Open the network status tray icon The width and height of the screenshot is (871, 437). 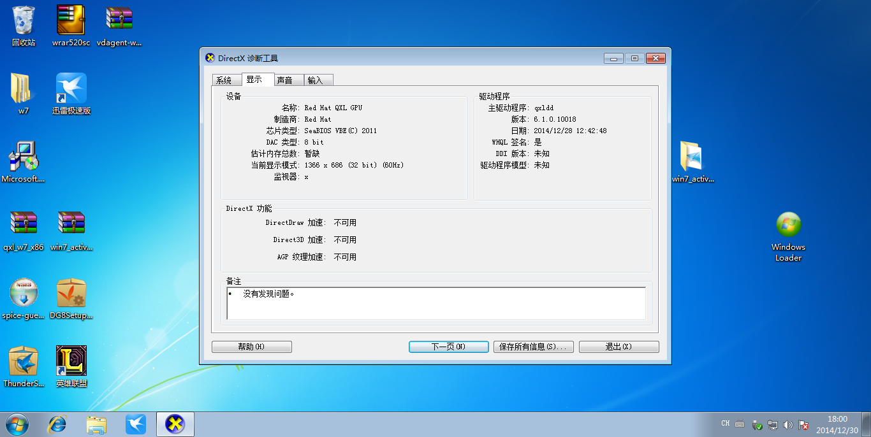click(x=772, y=425)
